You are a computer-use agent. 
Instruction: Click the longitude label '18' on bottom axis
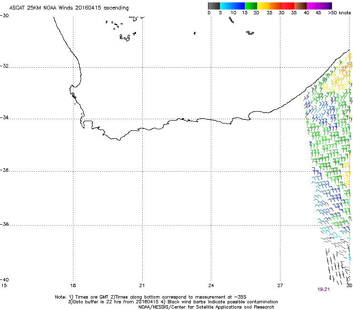pos(73,286)
